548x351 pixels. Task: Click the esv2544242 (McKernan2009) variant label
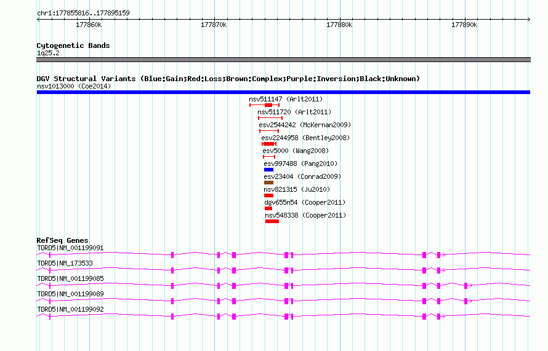pyautogui.click(x=305, y=125)
